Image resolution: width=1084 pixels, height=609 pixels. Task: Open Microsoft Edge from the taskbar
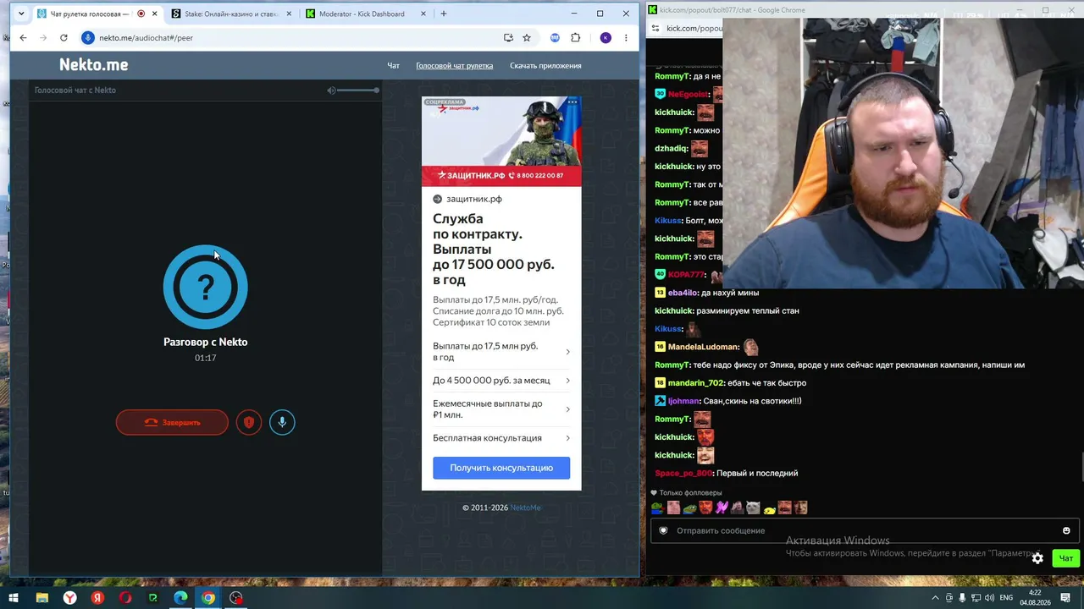tap(180, 598)
